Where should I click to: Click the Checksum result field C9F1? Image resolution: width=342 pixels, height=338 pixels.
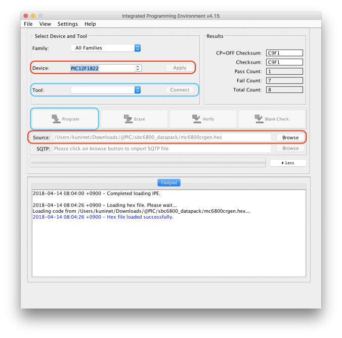pyautogui.click(x=284, y=62)
